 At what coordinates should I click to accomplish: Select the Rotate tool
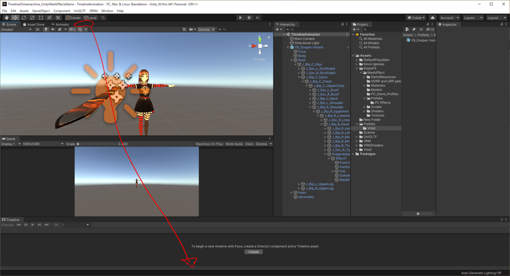[24, 18]
